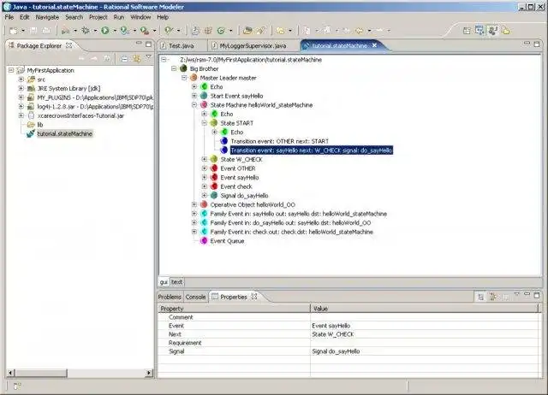Image resolution: width=548 pixels, height=395 pixels.
Task: Select the Event check tree row
Action: tap(236, 186)
